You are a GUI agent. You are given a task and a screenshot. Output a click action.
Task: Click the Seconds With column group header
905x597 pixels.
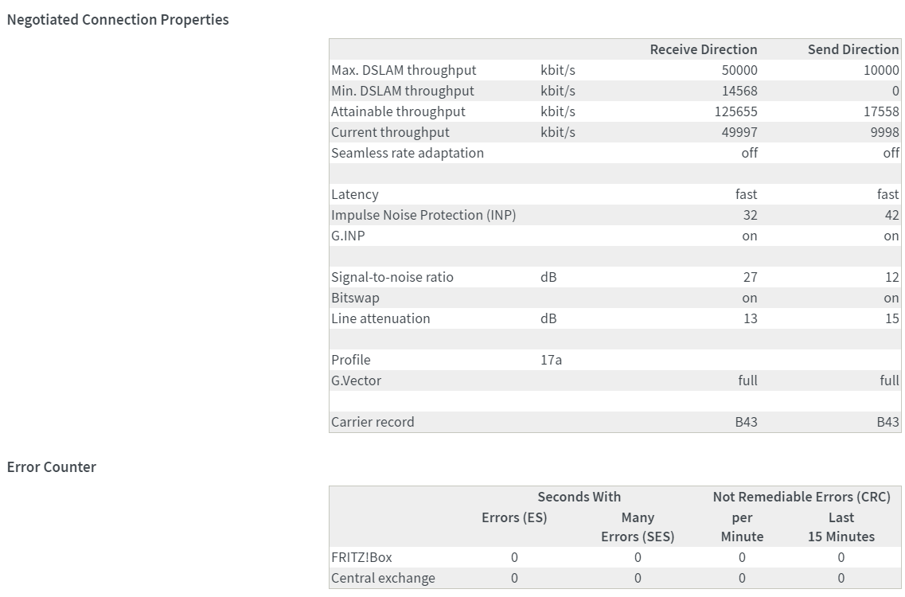(x=579, y=497)
